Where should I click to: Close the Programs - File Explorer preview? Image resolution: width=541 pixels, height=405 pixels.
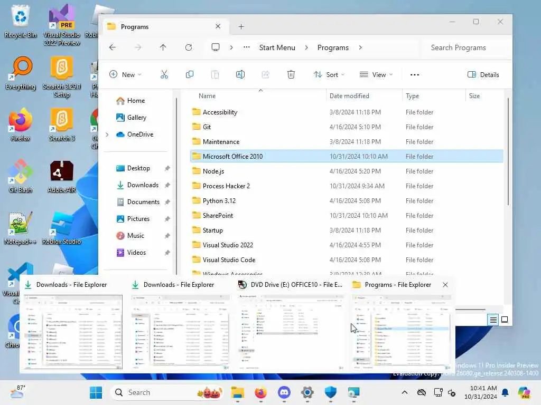coord(445,285)
